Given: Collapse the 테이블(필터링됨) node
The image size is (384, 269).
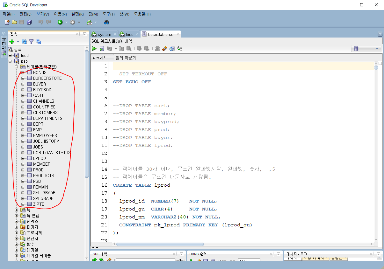Looking at the screenshot, I should coord(17,67).
